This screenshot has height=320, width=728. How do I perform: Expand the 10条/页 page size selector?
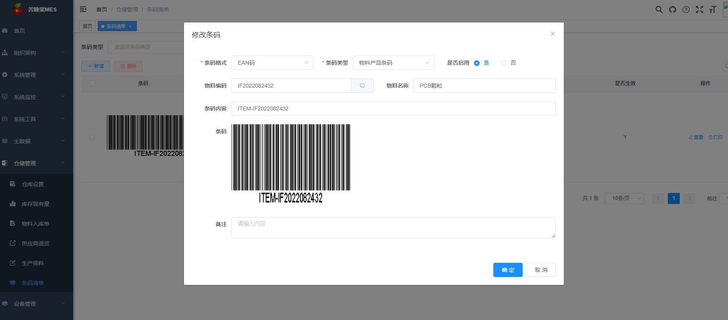624,198
